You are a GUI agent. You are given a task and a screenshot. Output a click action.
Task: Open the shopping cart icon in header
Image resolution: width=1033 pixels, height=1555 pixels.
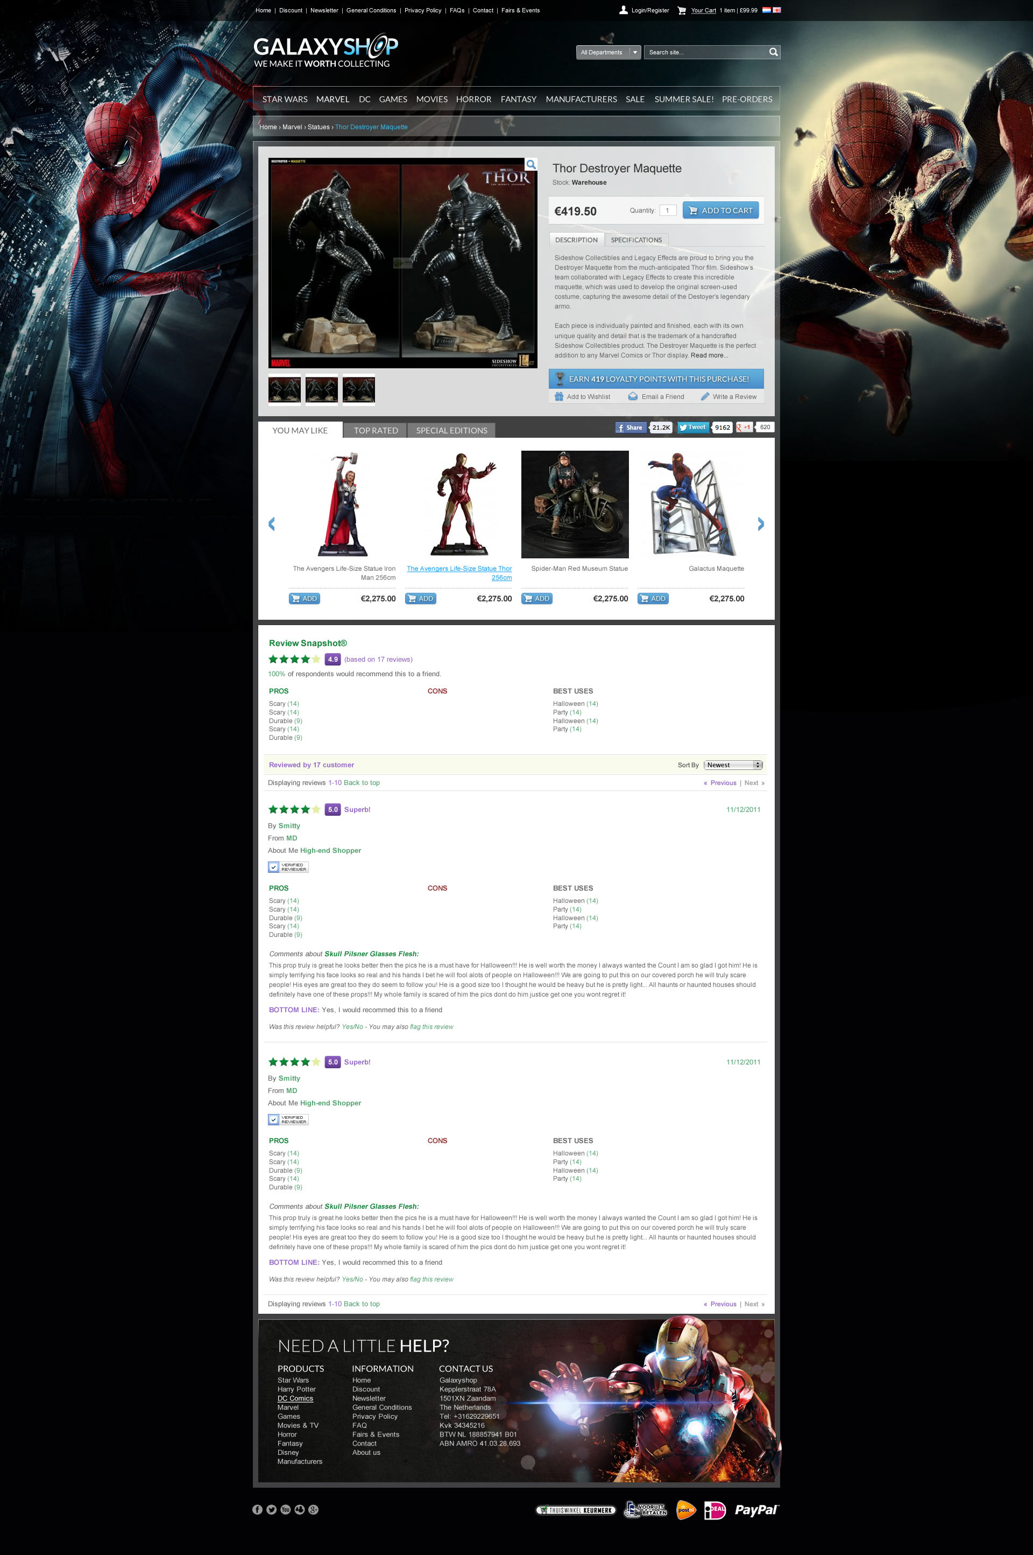click(x=682, y=11)
